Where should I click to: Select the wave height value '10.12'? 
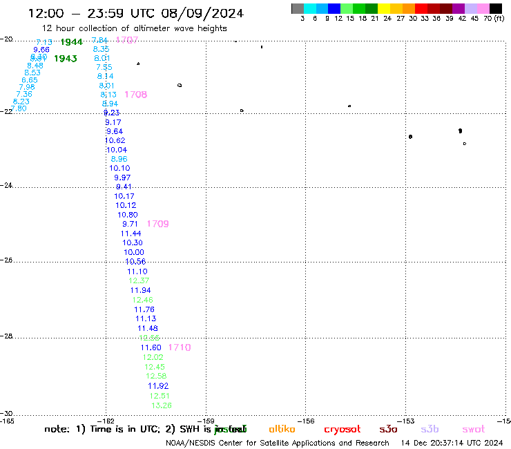pyautogui.click(x=126, y=205)
